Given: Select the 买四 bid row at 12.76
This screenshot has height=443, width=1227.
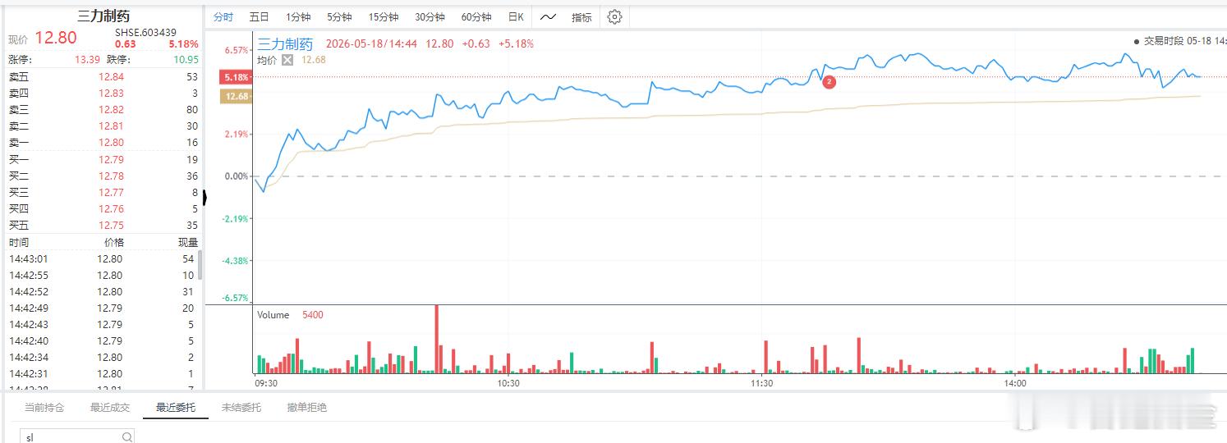Looking at the screenshot, I should pyautogui.click(x=103, y=208).
